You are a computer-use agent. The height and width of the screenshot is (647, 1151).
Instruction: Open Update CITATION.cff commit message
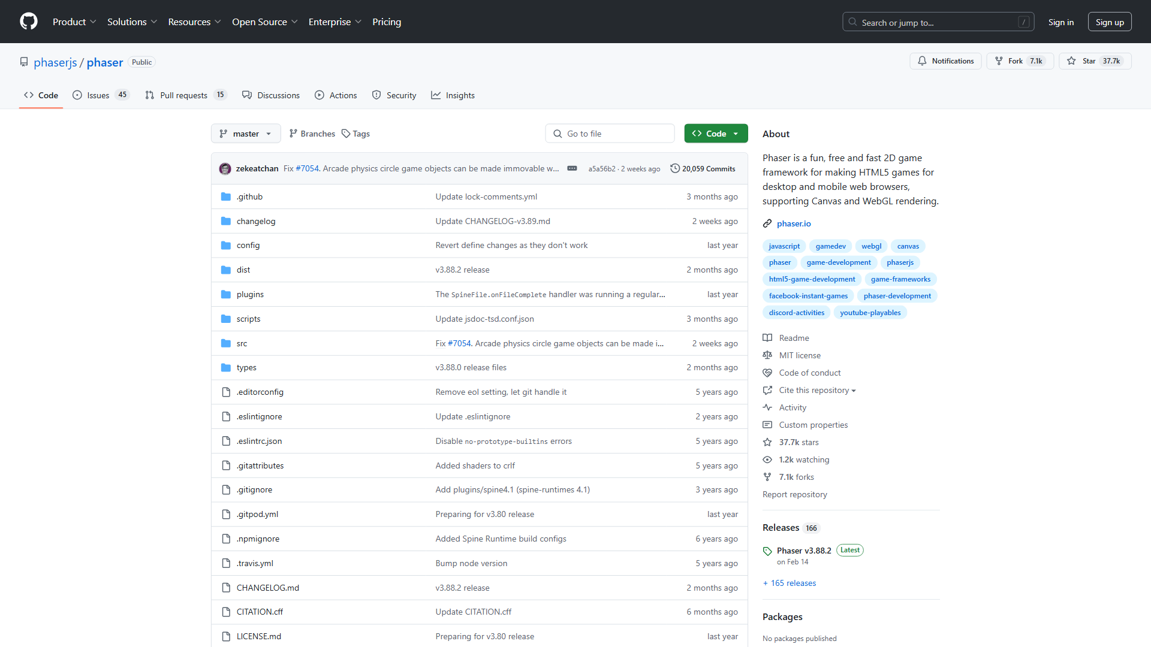click(473, 612)
